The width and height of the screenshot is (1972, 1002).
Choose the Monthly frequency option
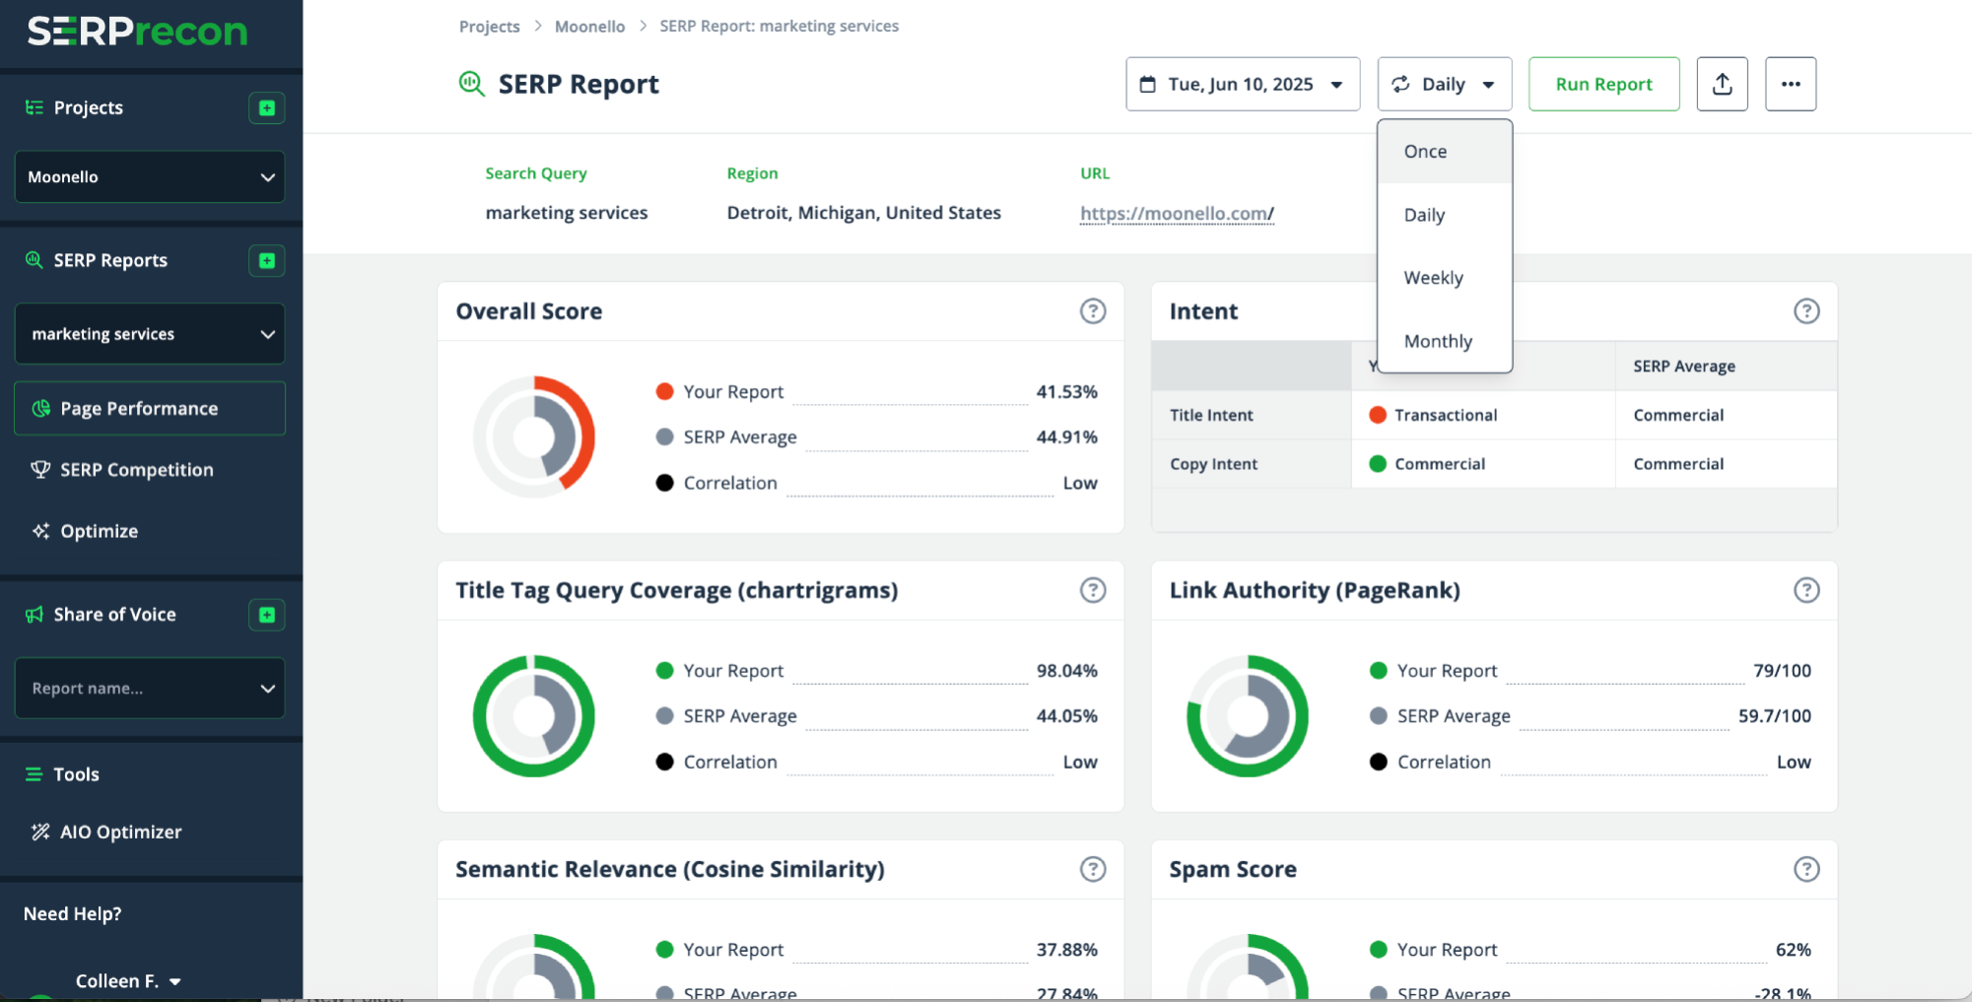1437,341
